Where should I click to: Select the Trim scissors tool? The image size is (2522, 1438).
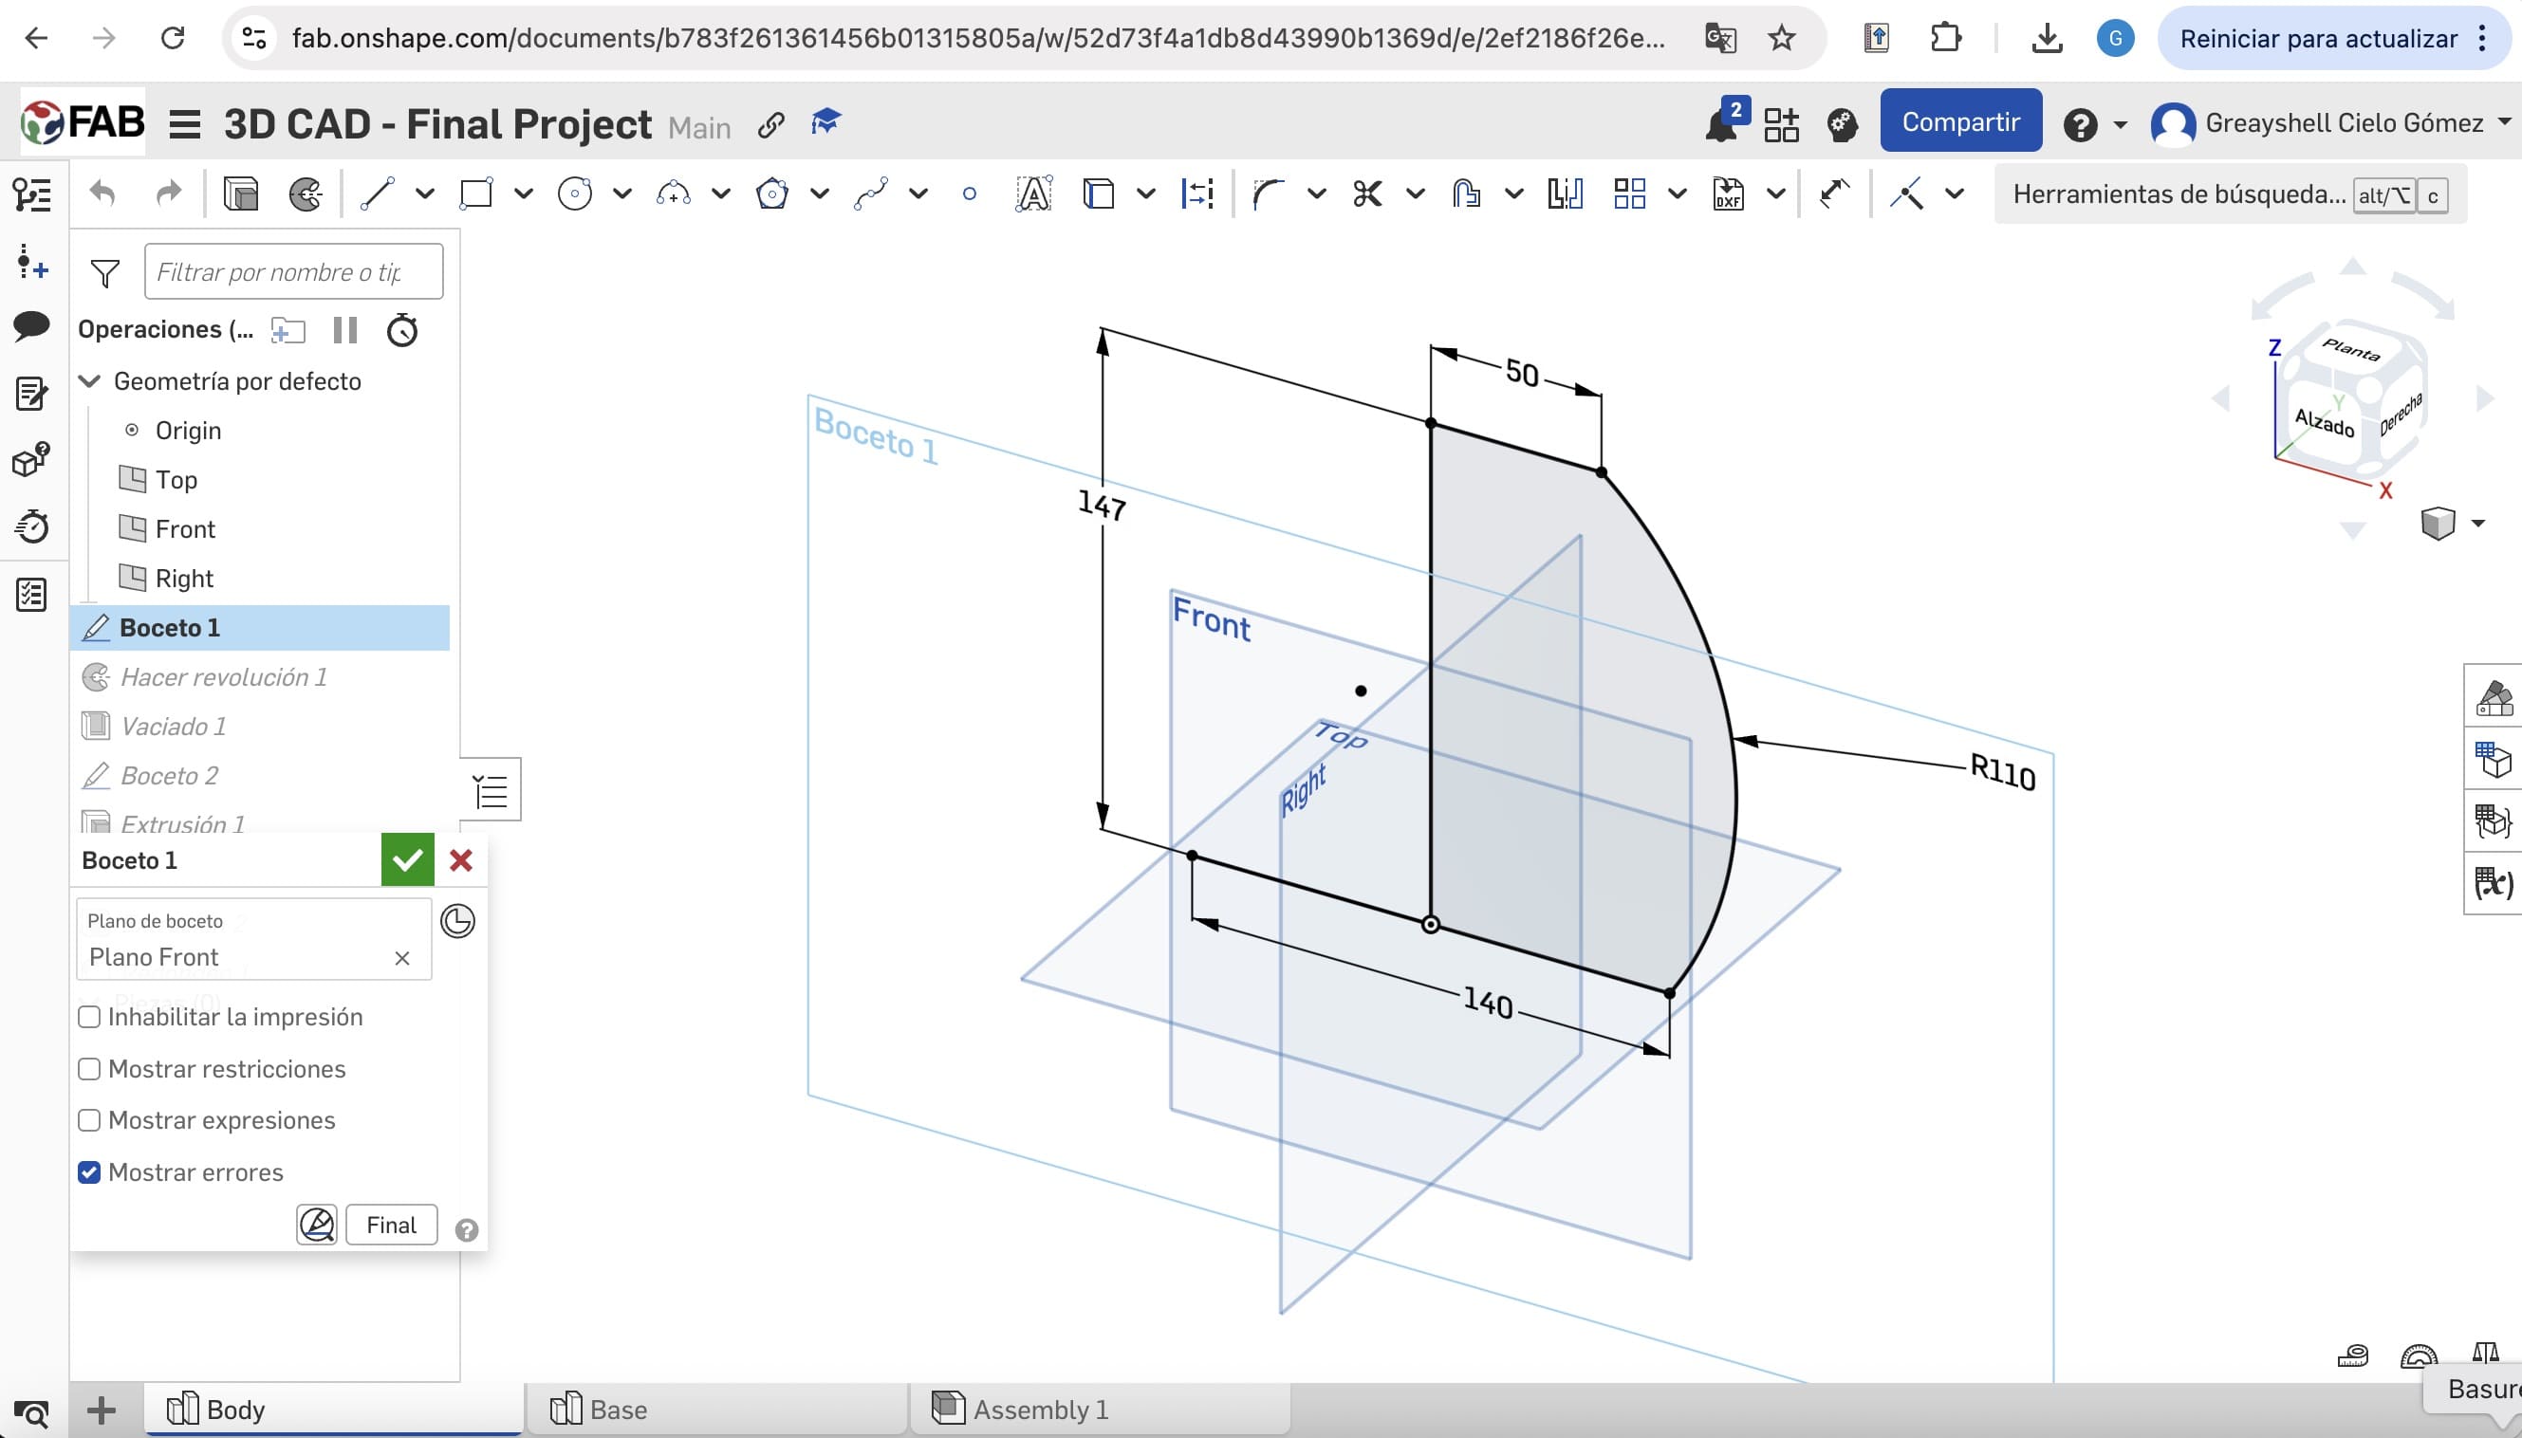tap(1367, 194)
